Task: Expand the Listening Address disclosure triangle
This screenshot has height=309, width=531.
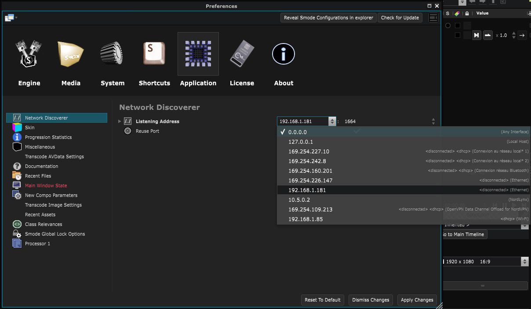Action: [120, 121]
